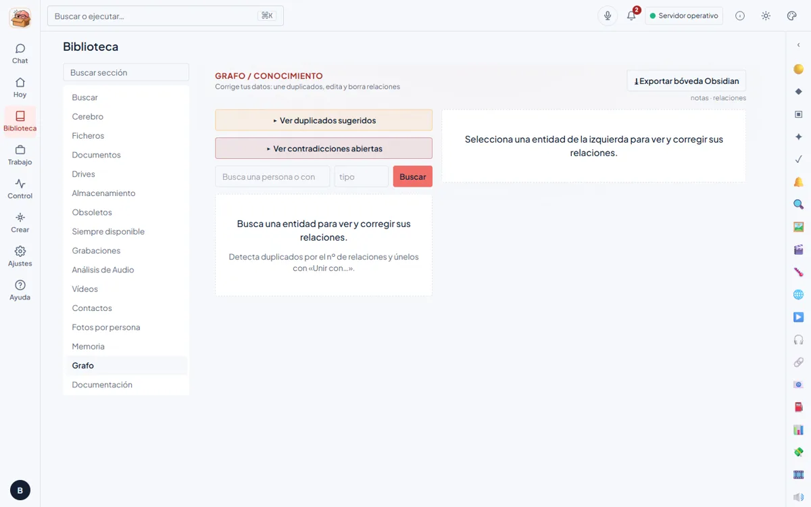
Task: Focus the Buscar o ejecutar search box
Action: point(166,16)
